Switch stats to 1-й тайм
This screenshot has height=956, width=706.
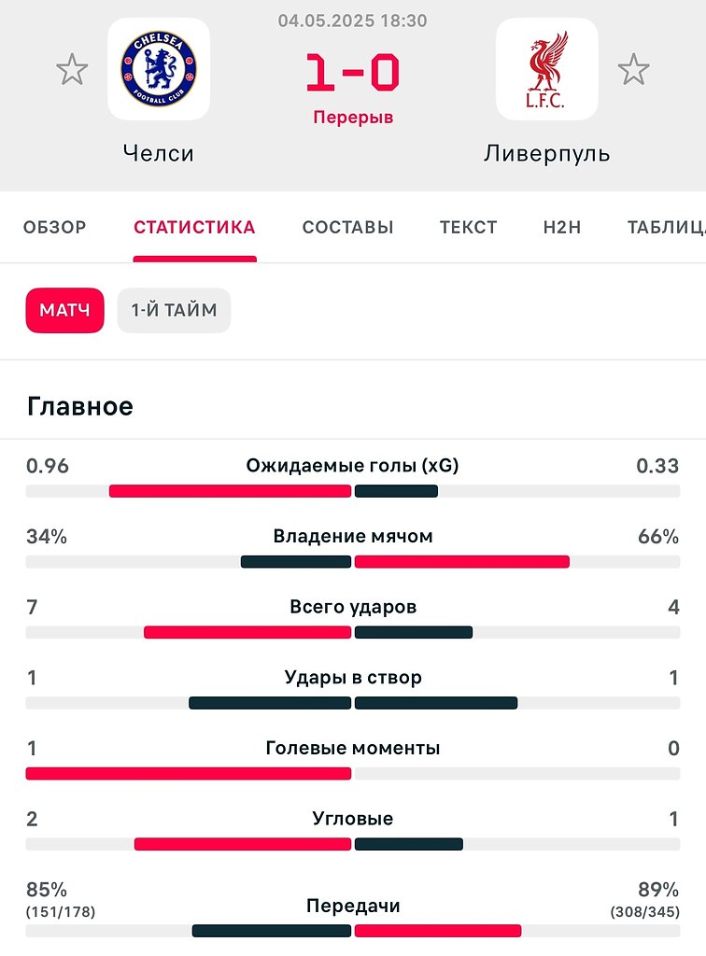coord(174,310)
